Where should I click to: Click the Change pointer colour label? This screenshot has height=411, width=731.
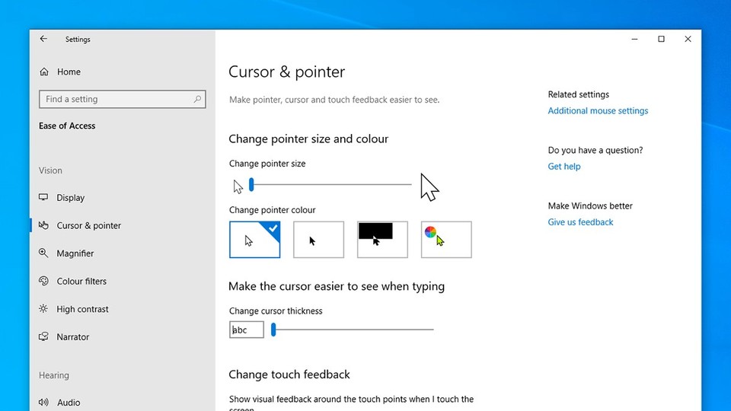pos(273,210)
